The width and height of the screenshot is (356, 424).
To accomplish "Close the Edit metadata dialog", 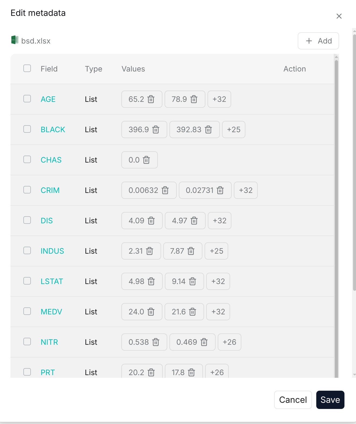I will pos(339,16).
